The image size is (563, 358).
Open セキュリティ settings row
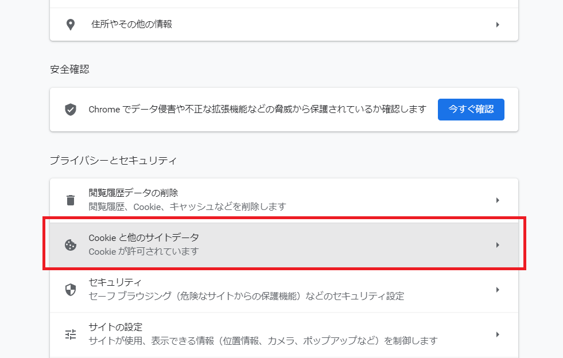pos(284,290)
